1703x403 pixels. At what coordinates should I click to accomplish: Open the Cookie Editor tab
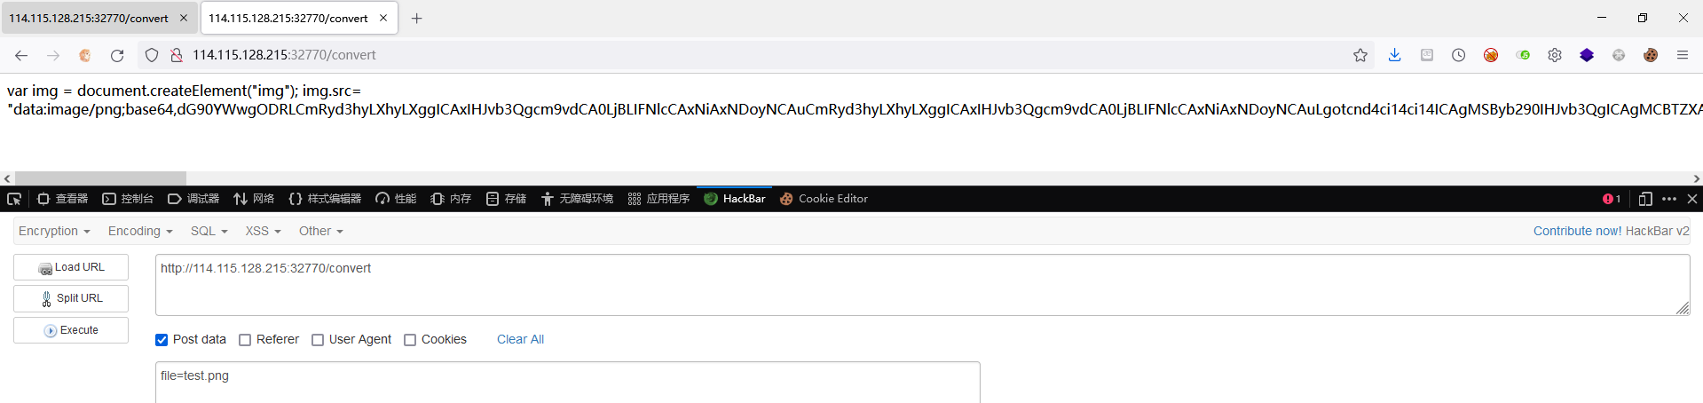tap(824, 199)
